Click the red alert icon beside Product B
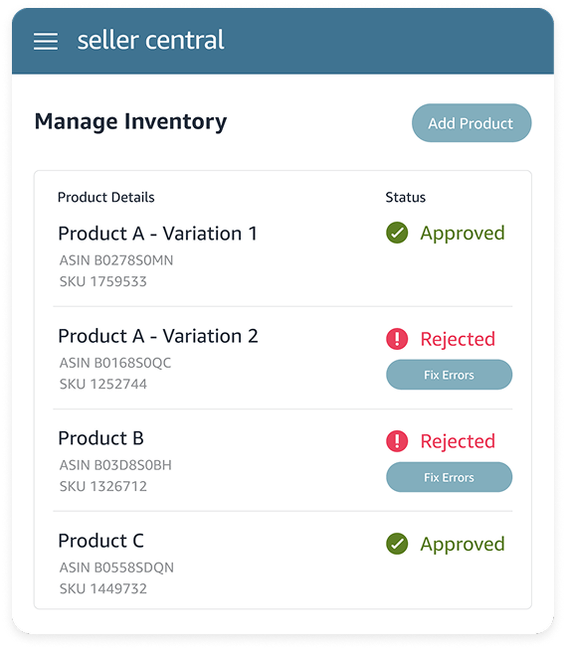 point(397,440)
